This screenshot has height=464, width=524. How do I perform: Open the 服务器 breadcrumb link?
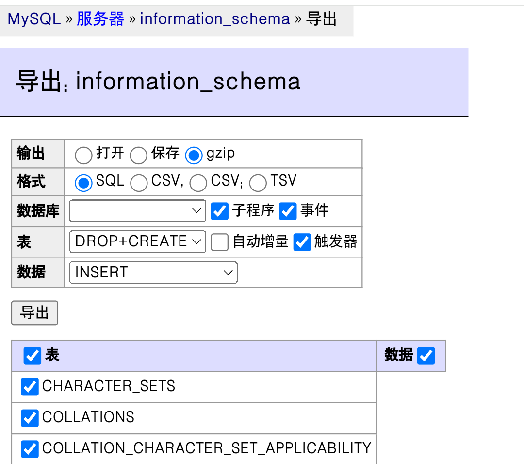pos(100,19)
